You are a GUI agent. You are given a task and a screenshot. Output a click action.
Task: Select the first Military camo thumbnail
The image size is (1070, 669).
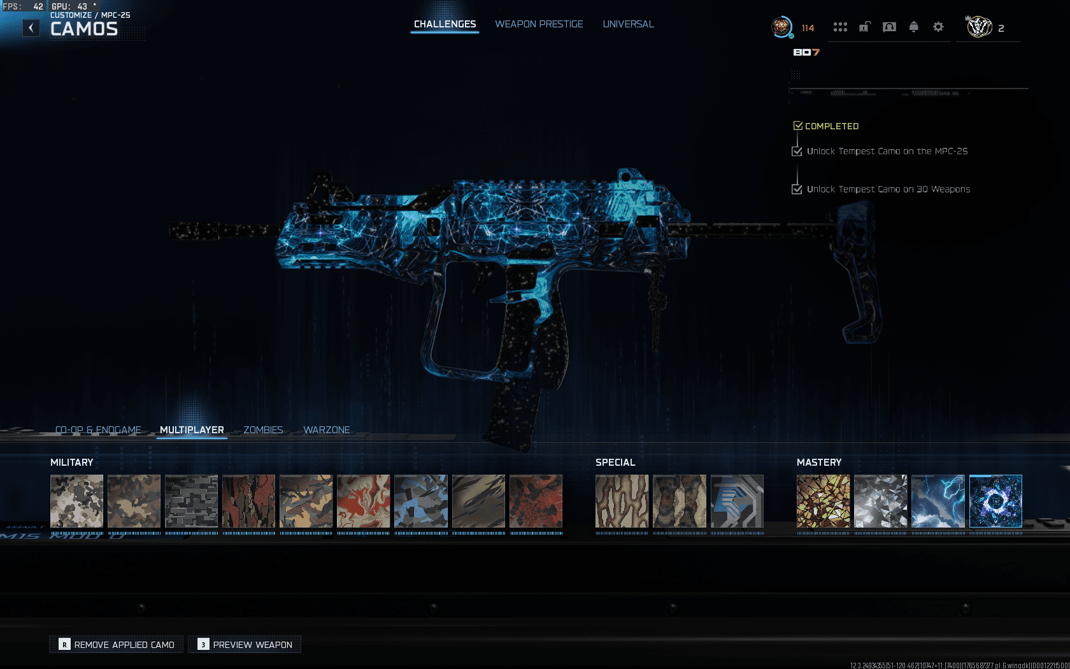click(76, 502)
